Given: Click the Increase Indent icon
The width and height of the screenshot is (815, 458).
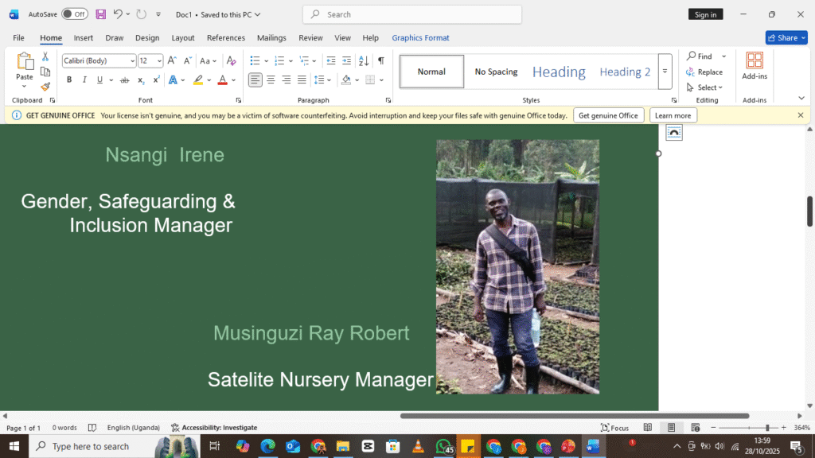Looking at the screenshot, I should pyautogui.click(x=346, y=60).
